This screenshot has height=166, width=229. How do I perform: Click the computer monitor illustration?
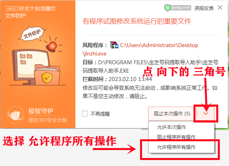tap(32, 67)
